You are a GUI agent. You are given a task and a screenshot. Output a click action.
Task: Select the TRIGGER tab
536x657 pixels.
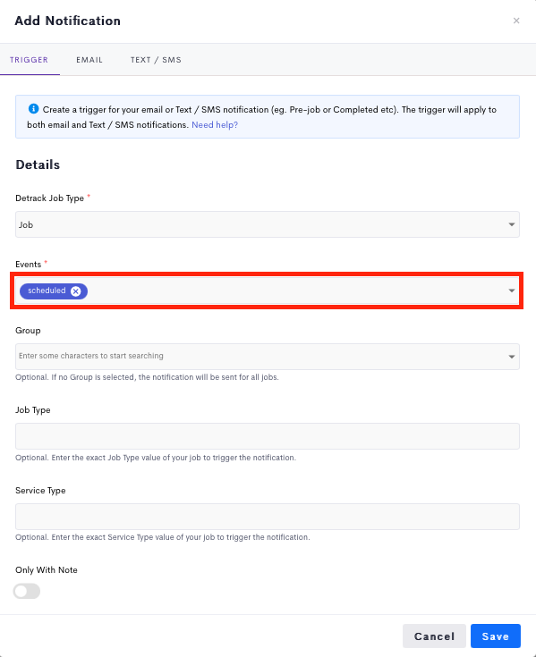tap(29, 60)
